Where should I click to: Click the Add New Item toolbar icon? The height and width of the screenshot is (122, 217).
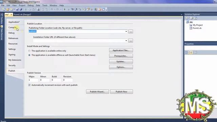pos(12,9)
